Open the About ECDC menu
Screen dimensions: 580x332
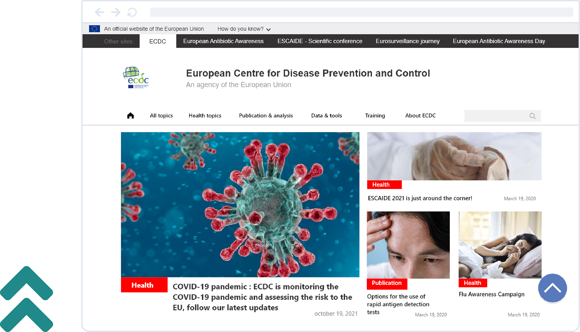click(x=420, y=115)
